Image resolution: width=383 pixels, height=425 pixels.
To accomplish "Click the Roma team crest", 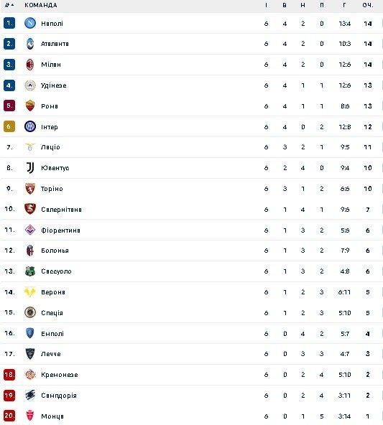I will pos(30,106).
